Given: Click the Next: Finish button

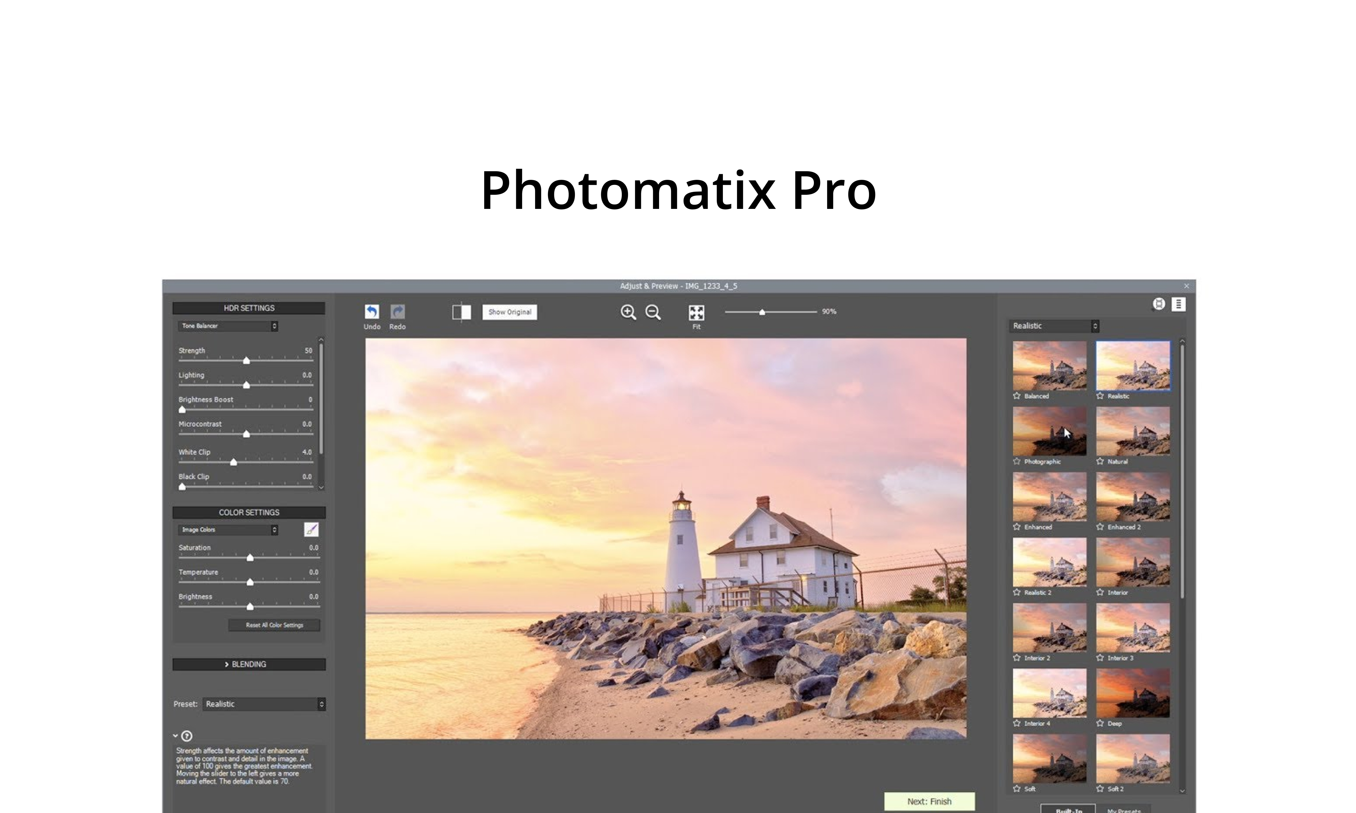Looking at the screenshot, I should tap(929, 801).
